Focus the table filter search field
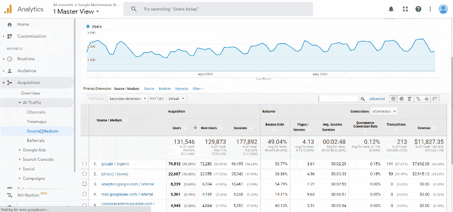The height and width of the screenshot is (212, 453). pyautogui.click(x=339, y=98)
